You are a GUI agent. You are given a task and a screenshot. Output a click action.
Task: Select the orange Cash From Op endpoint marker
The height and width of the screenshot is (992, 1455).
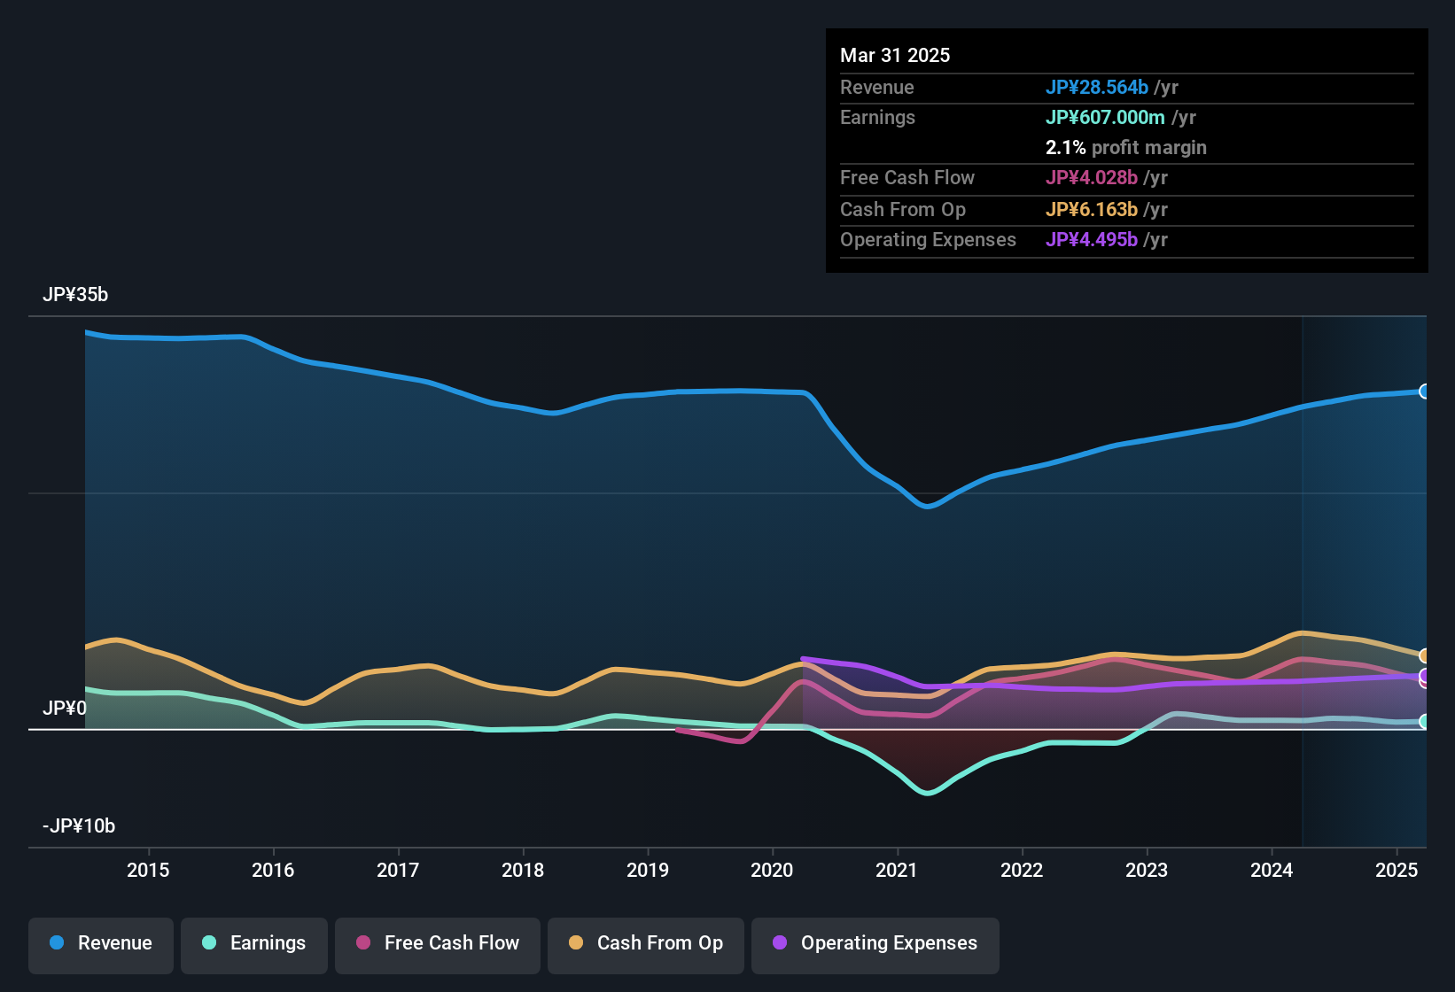point(1424,655)
